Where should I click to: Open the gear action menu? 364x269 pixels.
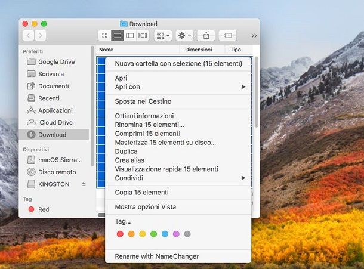pos(184,36)
